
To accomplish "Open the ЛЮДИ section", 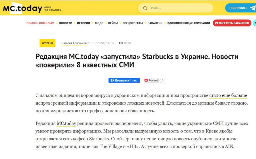I will tap(99, 23).
